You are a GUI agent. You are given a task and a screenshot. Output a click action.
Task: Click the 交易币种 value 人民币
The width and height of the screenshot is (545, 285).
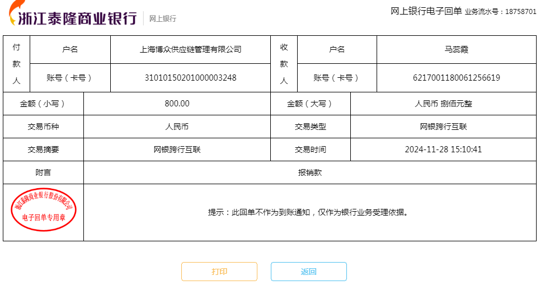(x=177, y=127)
